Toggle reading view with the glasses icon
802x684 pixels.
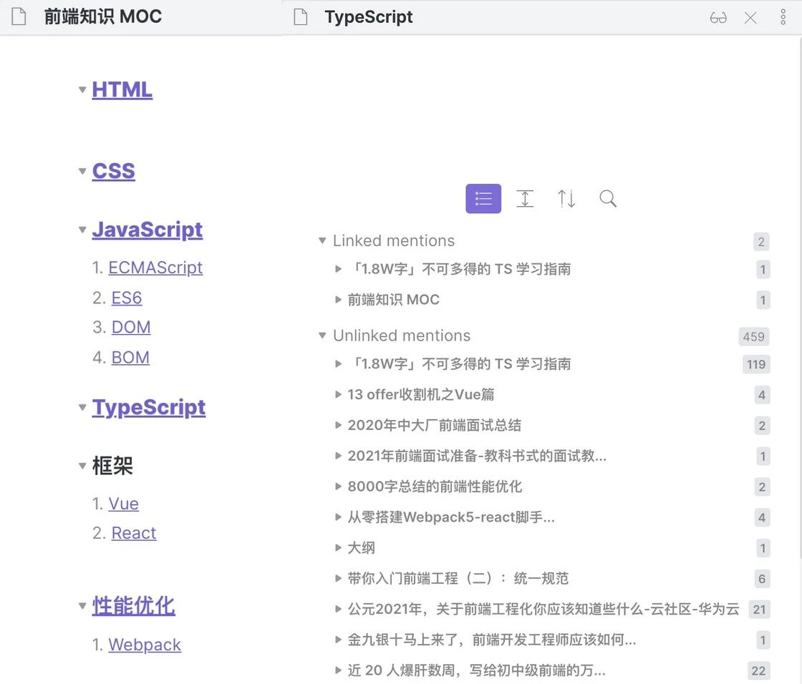click(718, 16)
